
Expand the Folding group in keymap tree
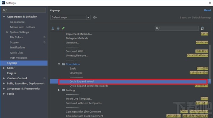pyautogui.click(x=59, y=90)
